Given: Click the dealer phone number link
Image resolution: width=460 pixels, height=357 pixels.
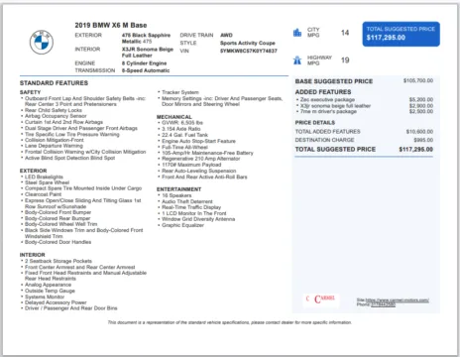Looking at the screenshot, I should pos(383,304).
